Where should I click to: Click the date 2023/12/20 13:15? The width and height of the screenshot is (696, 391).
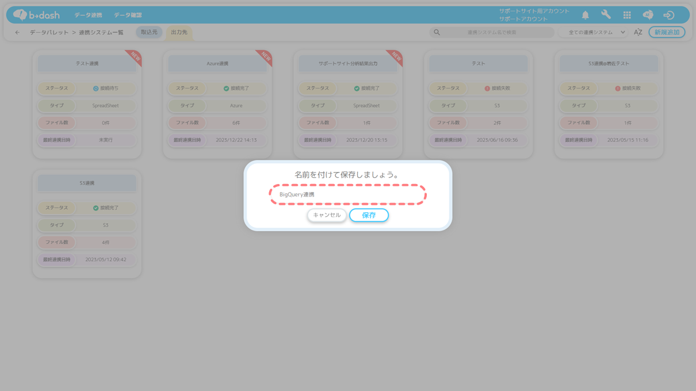click(x=366, y=140)
